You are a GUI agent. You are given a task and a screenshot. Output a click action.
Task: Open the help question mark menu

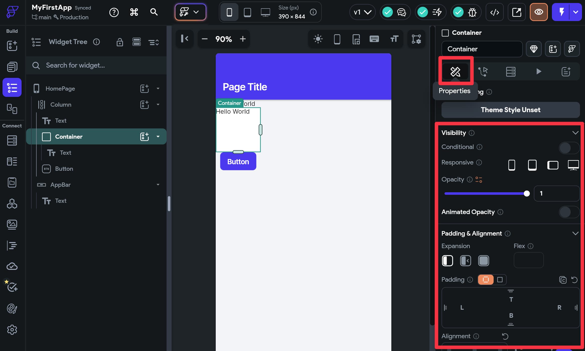click(x=114, y=12)
